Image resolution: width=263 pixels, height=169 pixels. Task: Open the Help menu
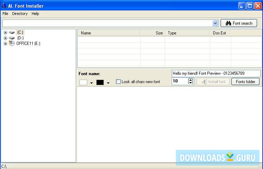pos(35,14)
